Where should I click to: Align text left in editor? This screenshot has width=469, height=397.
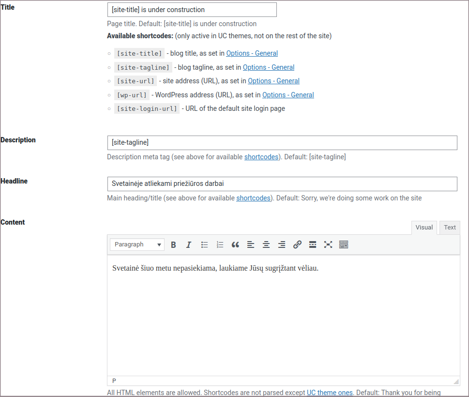(x=251, y=245)
